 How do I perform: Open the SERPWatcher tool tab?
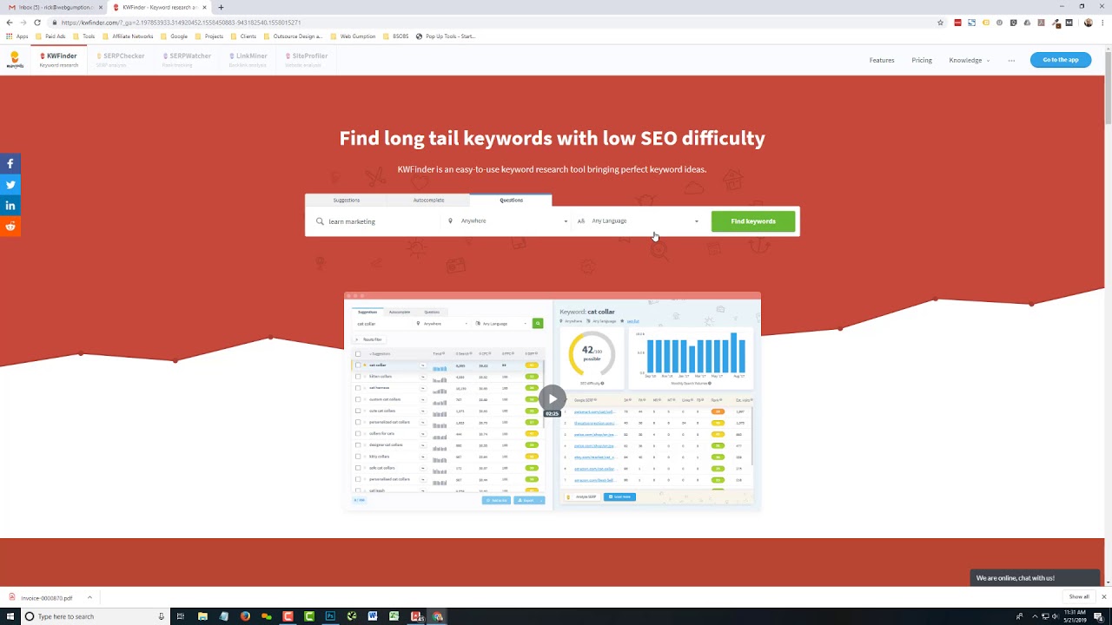(x=186, y=59)
